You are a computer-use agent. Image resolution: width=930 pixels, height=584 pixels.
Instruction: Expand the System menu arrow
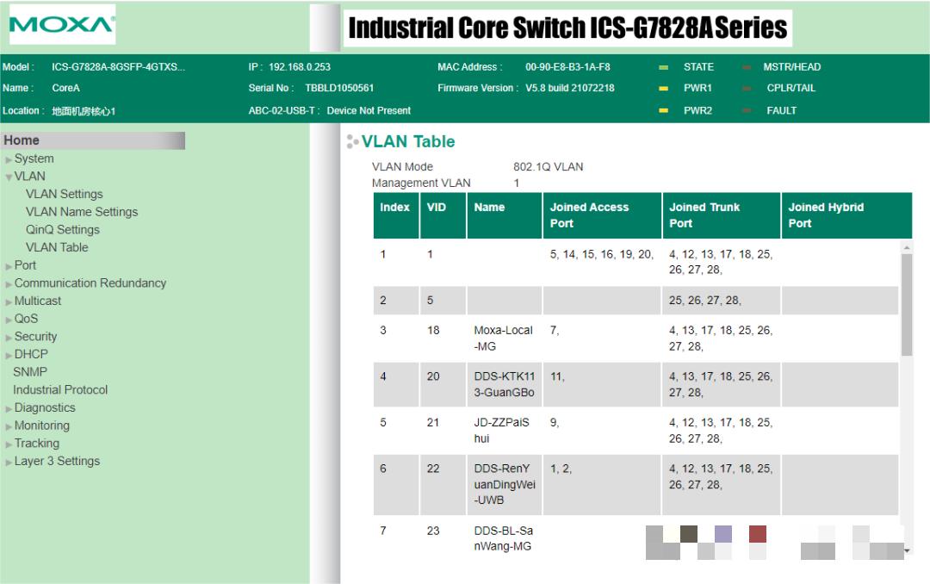[9, 159]
